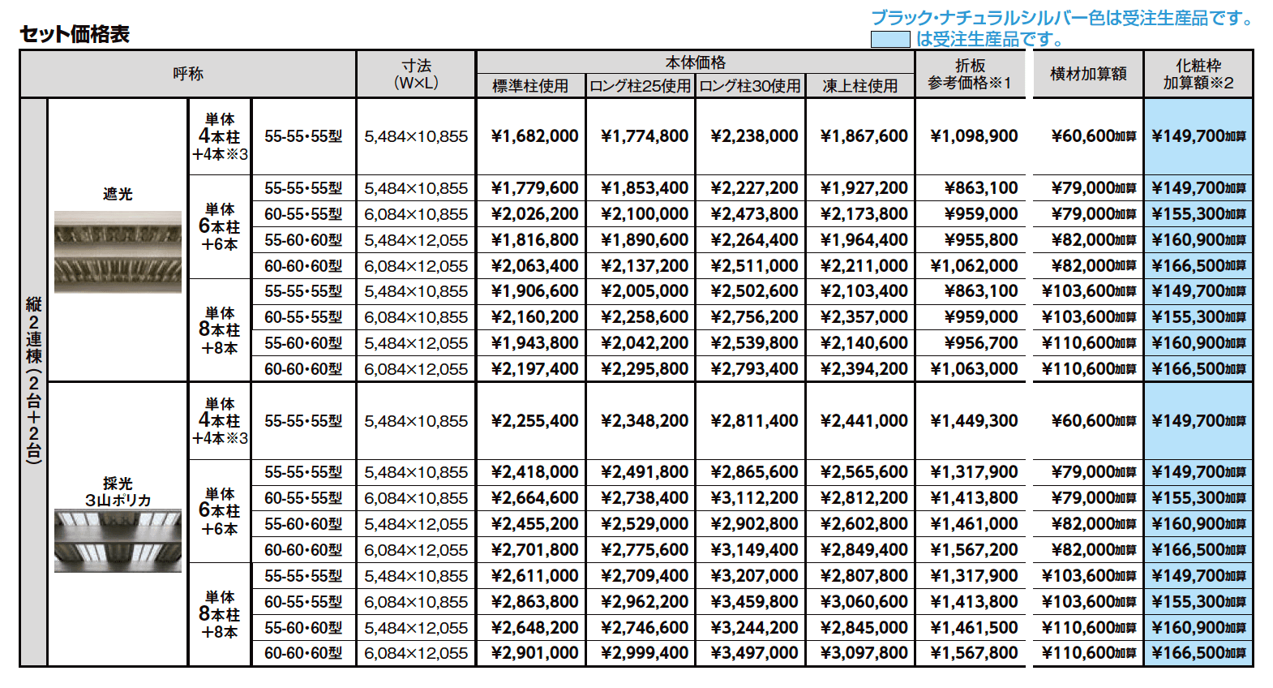Viewport: 1273px width, 688px height.
Task: Click 単体4本柱+4本※3 in the 遮光 section
Action: pyautogui.click(x=220, y=137)
